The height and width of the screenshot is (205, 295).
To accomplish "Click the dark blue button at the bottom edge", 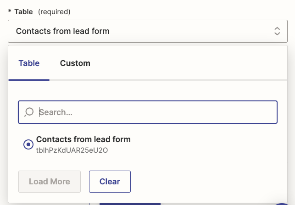I will pos(130,204).
